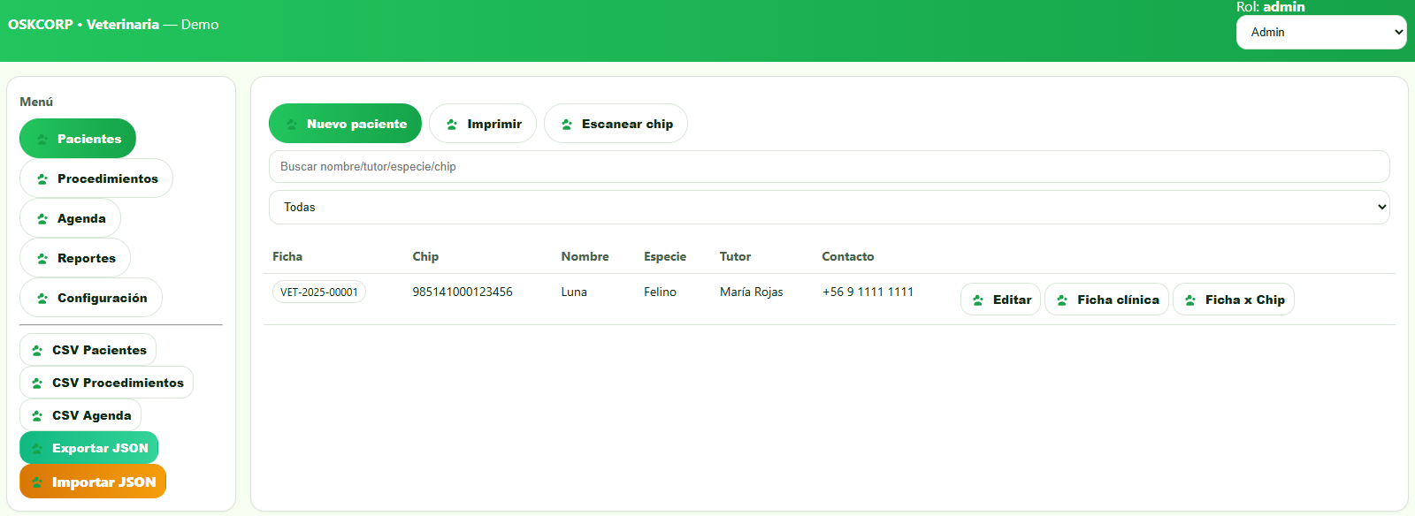Click the paw icon on Nuevo paciente
Viewport: 1415px width, 516px height.
[x=291, y=125]
